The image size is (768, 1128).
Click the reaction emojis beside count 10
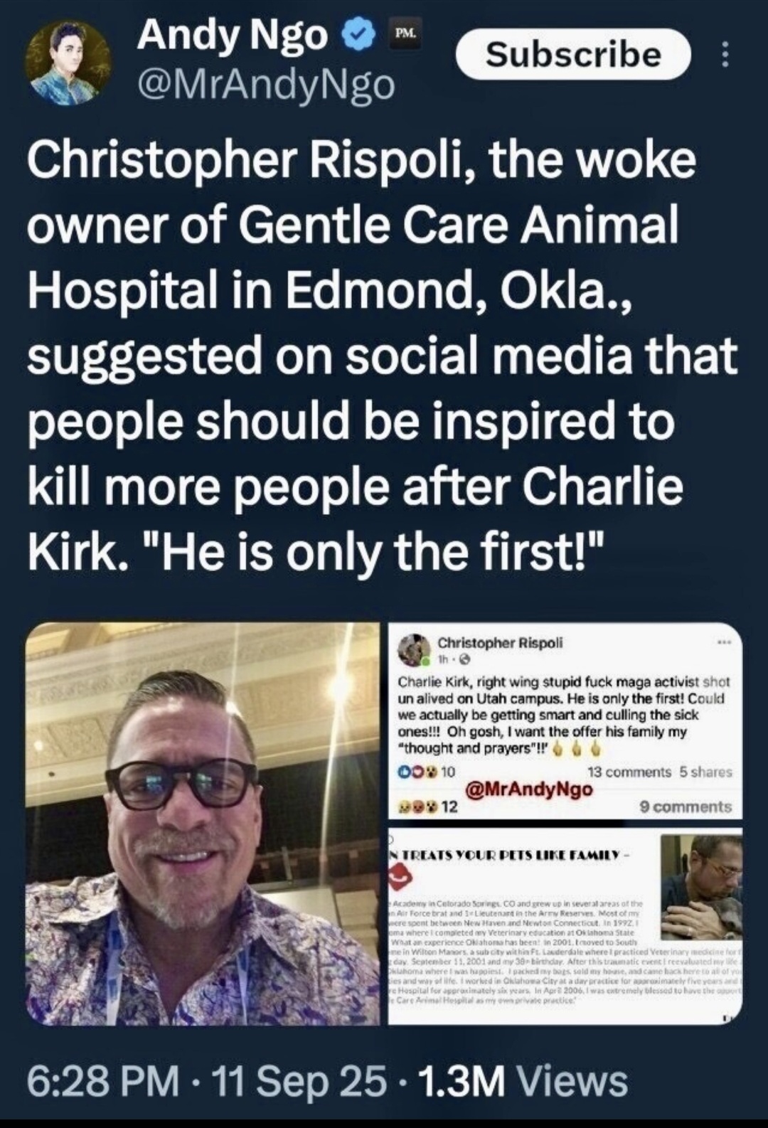(x=417, y=772)
